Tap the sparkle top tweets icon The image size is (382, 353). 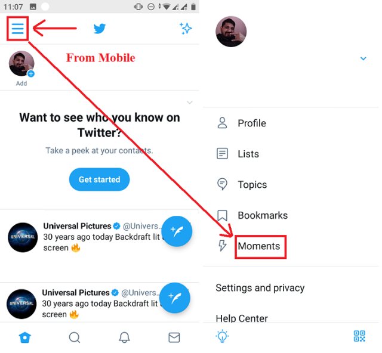point(186,29)
